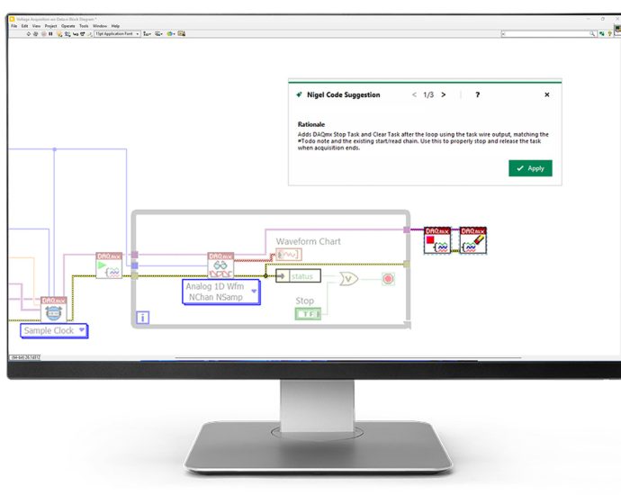The width and height of the screenshot is (621, 495).
Task: Toggle Highlight Execution lightbulb icon
Action: [59, 34]
